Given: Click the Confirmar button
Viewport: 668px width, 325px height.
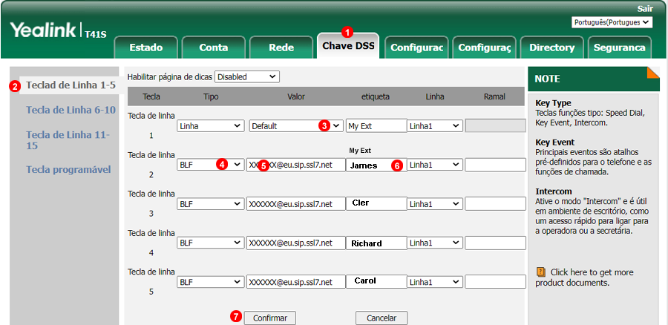Looking at the screenshot, I should [x=269, y=317].
